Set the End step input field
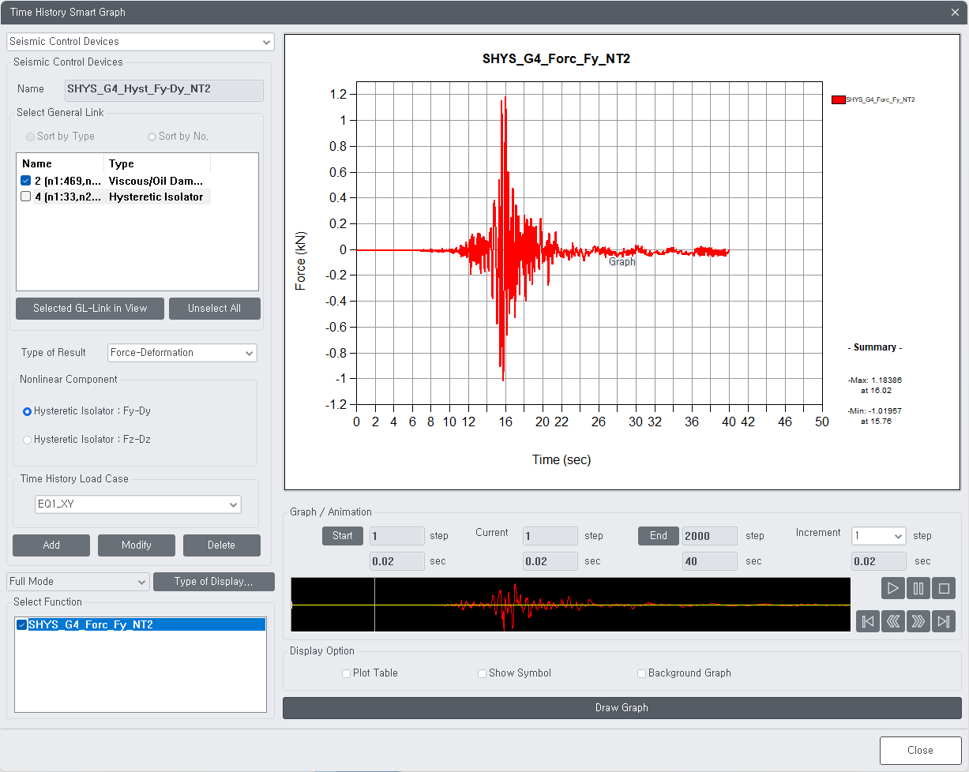The image size is (969, 772). (709, 535)
